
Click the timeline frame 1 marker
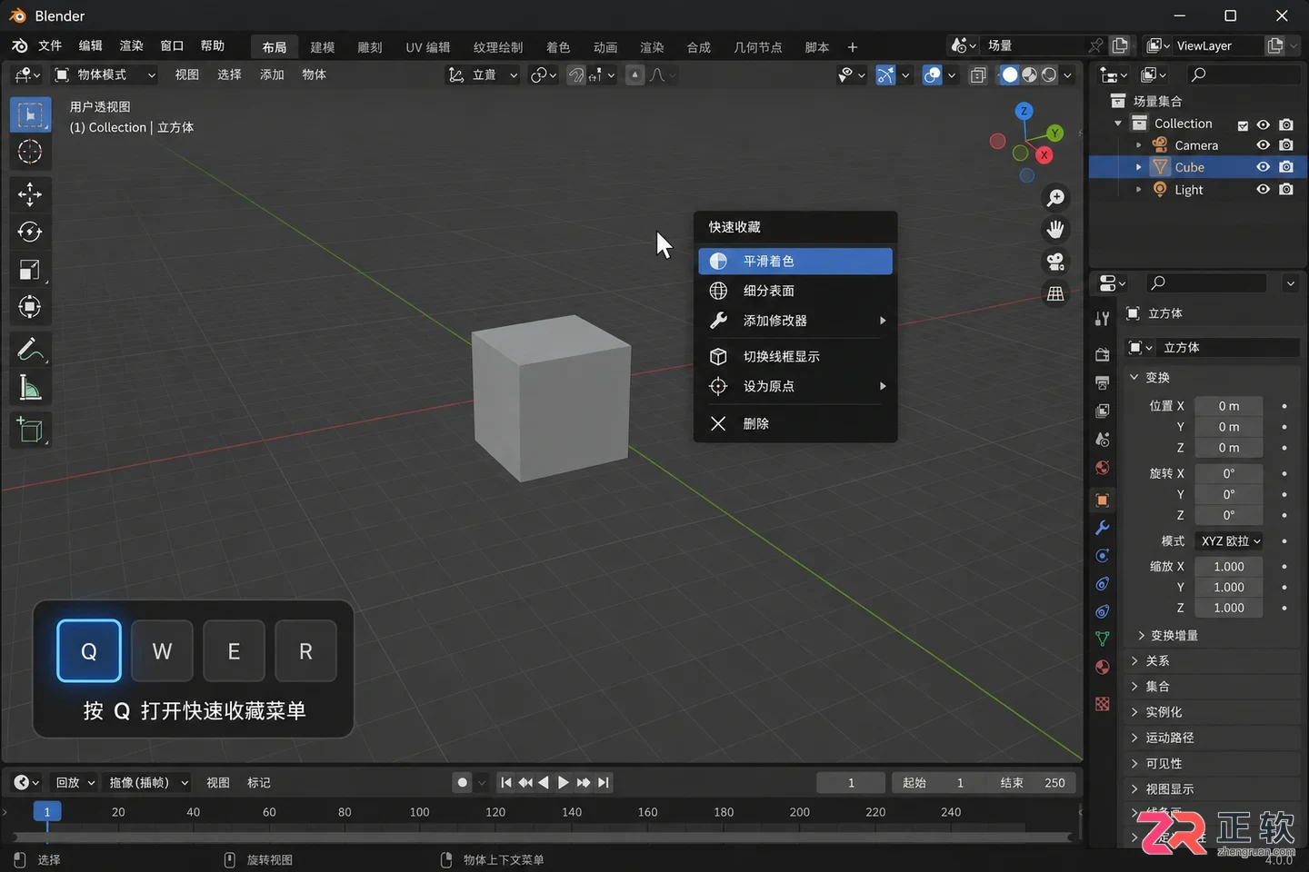tap(47, 812)
